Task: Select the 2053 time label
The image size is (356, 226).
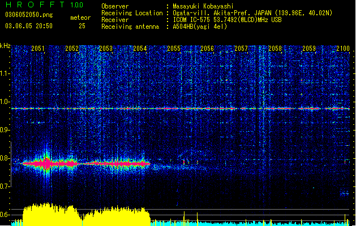Action: tap(106, 48)
